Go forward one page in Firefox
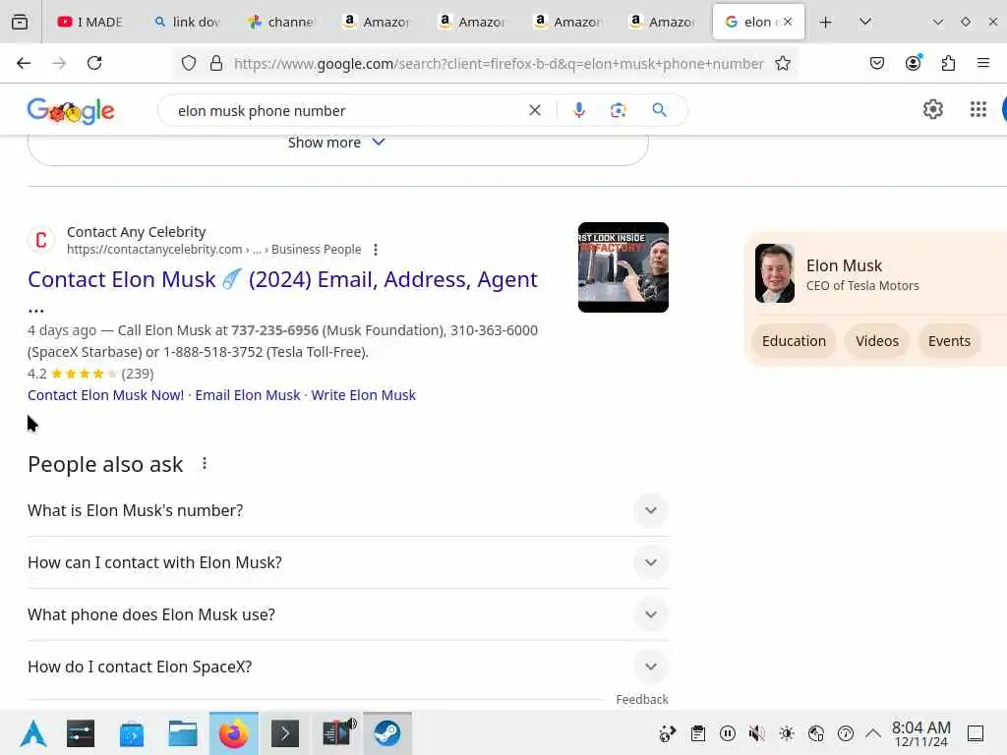This screenshot has height=755, width=1007. 59,63
